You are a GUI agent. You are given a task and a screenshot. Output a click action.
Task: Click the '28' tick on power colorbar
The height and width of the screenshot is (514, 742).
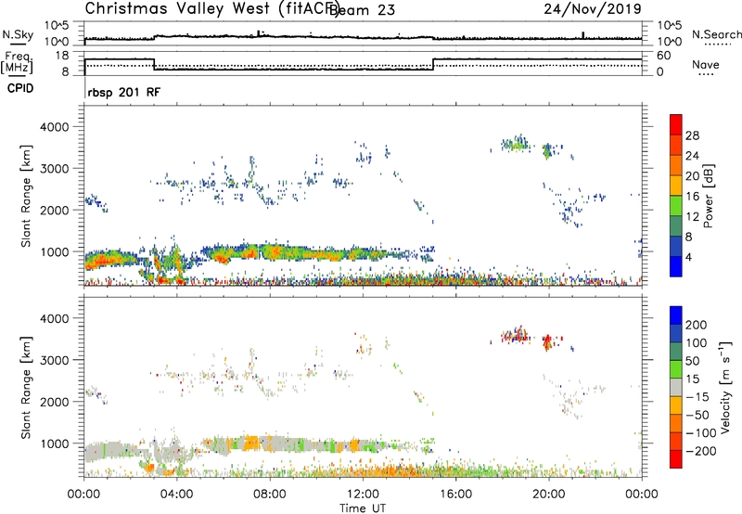692,135
